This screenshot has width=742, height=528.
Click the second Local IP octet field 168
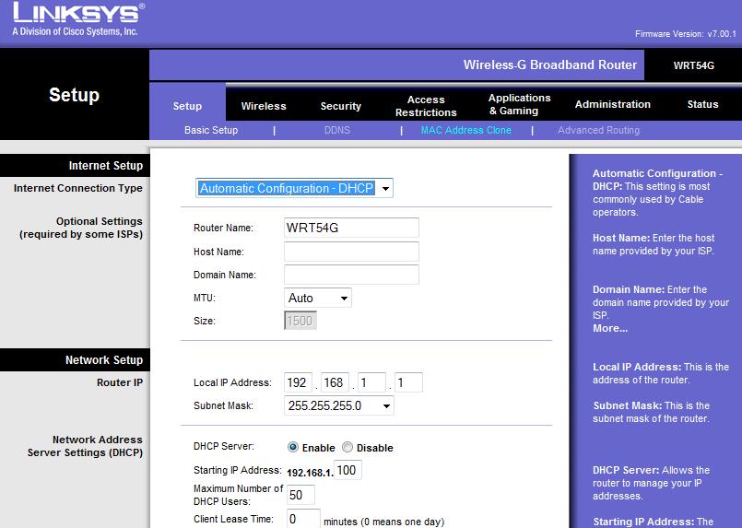coord(335,382)
